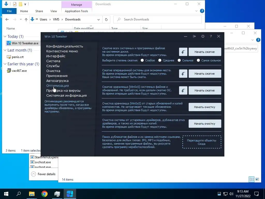Click undo arrow for WinSxS compression row
Screen dimensions: 265x199
coord(183,90)
